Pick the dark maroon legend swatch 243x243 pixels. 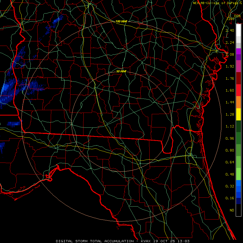(238, 78)
